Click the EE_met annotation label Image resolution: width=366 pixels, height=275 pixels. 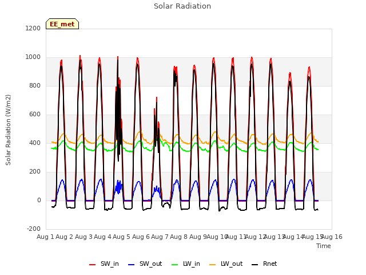pos(62,24)
